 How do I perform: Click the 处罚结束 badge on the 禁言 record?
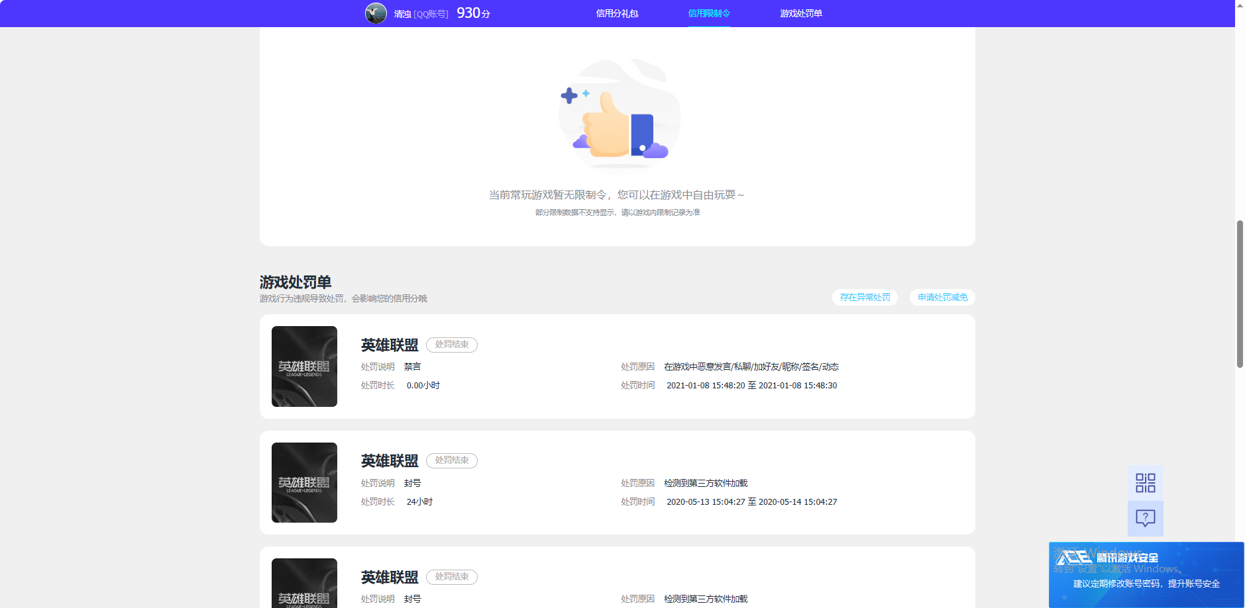452,345
